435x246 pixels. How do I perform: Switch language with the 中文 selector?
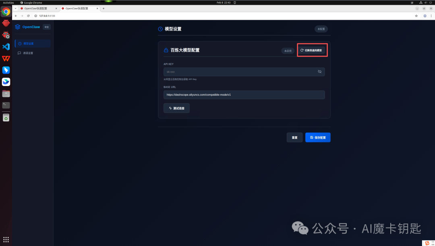point(47,27)
